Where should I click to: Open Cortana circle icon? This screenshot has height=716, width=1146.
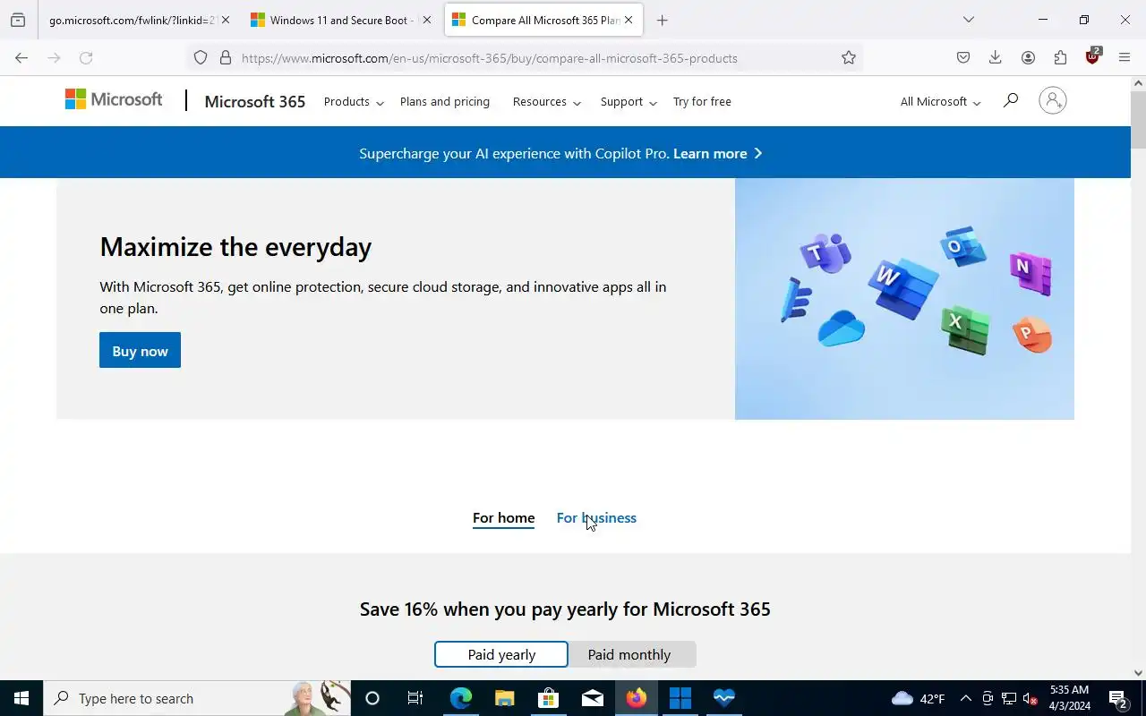pyautogui.click(x=372, y=698)
